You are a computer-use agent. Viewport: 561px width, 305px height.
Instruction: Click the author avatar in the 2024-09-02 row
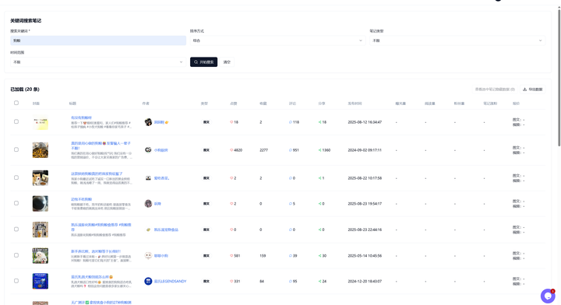[x=148, y=150]
